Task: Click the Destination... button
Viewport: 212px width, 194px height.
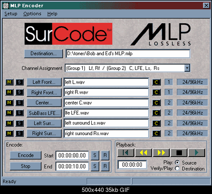Action: coord(43,54)
